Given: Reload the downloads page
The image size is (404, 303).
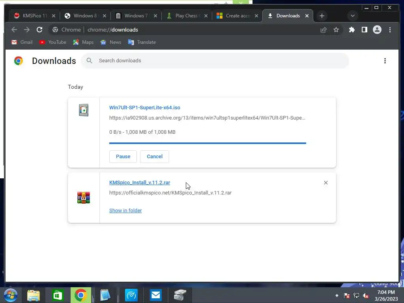Looking at the screenshot, I should pyautogui.click(x=39, y=30).
